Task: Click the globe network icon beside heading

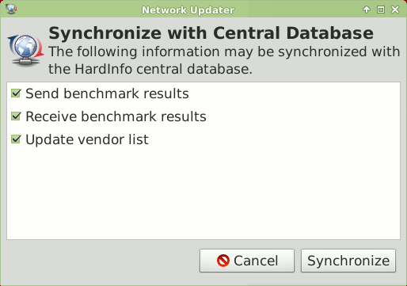Action: click(25, 50)
